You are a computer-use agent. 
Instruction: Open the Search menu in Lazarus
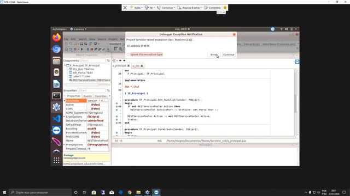(83, 39)
